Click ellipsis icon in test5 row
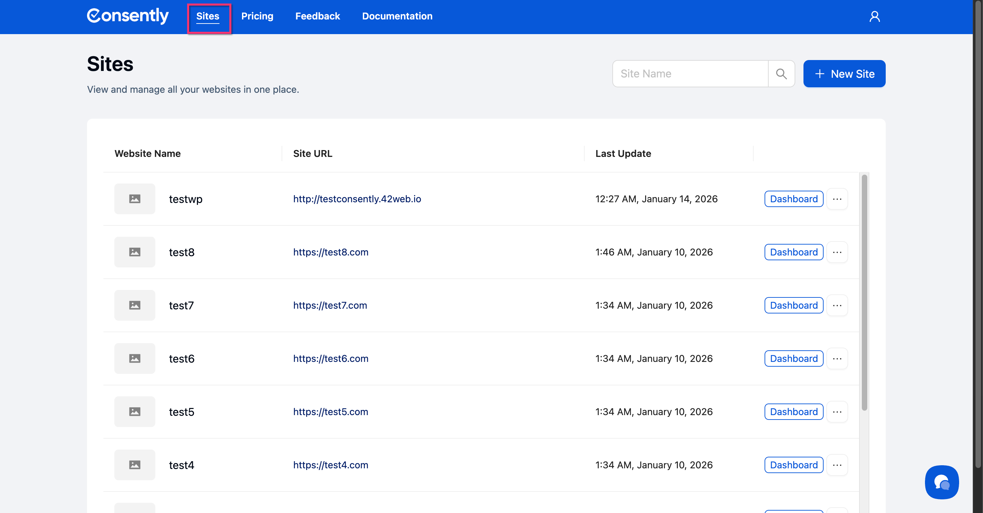Screen dimensions: 983x513 837,412
